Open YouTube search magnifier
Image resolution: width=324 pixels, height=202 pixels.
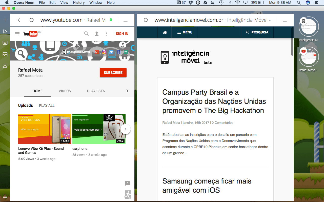pos(87,34)
